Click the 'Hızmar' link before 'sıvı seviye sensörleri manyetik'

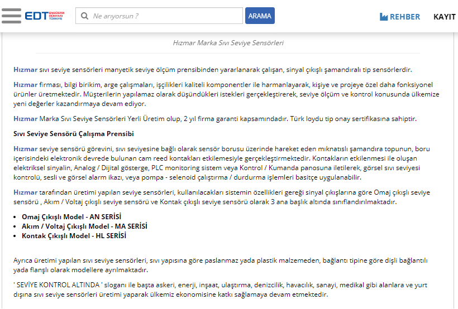(25, 70)
